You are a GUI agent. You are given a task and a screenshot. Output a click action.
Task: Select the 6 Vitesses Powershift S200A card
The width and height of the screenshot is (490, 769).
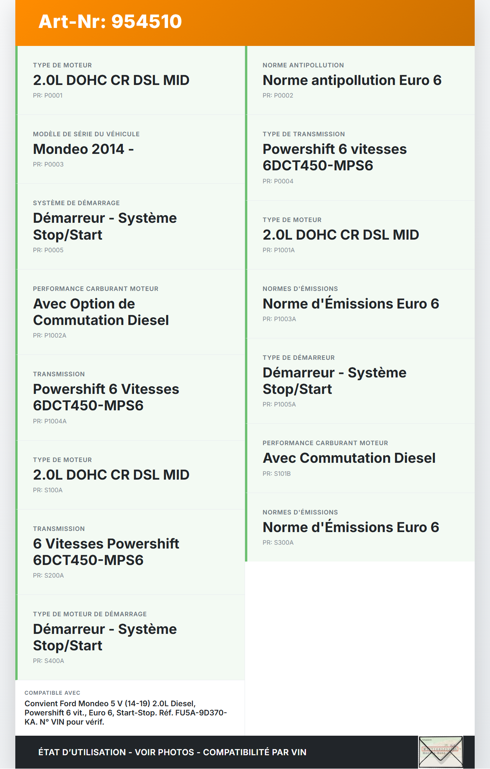[130, 552]
